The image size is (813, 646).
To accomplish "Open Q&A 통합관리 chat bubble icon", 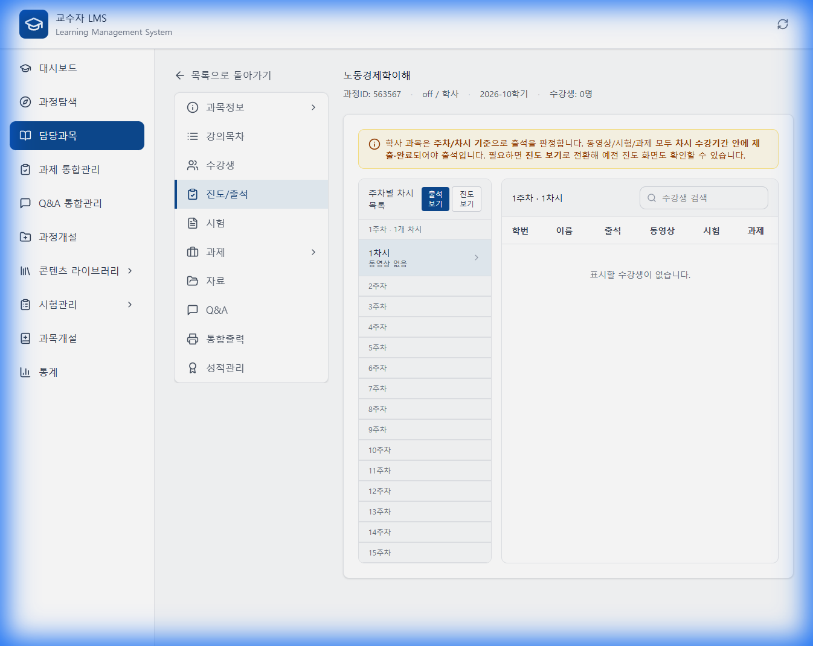I will pos(25,203).
